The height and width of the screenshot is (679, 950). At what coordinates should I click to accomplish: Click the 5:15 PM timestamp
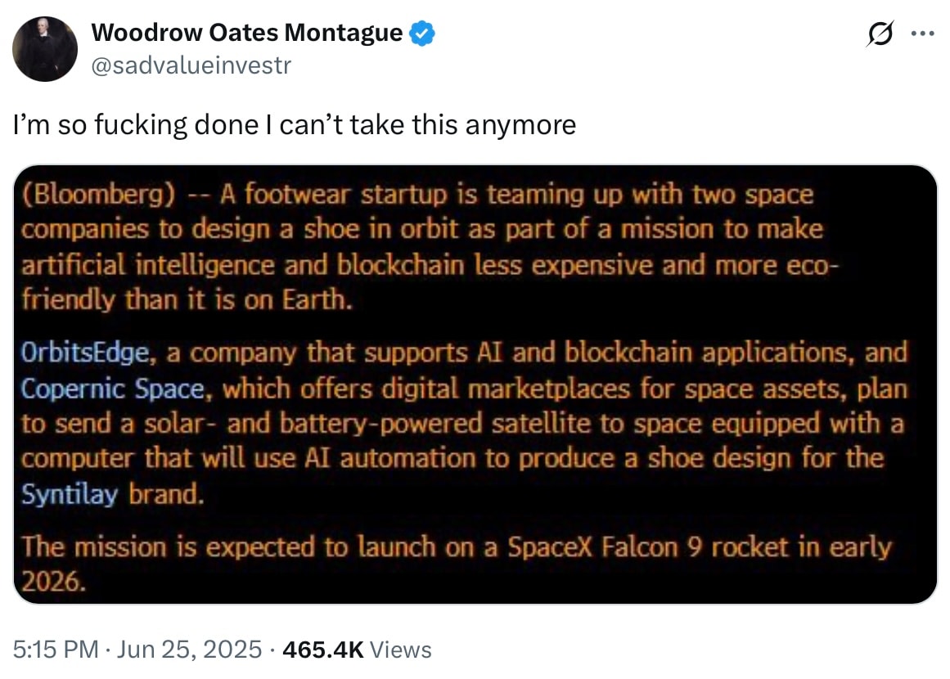pyautogui.click(x=55, y=650)
